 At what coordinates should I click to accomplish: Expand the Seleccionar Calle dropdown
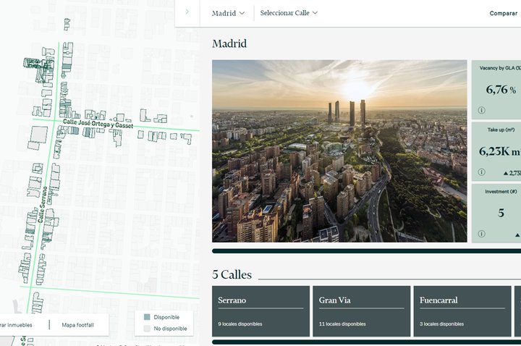(x=289, y=13)
